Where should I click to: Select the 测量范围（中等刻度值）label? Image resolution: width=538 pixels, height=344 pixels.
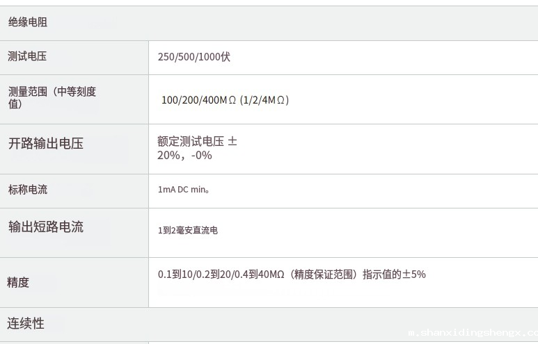[52, 97]
